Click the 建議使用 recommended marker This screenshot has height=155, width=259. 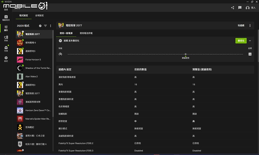click(x=186, y=57)
